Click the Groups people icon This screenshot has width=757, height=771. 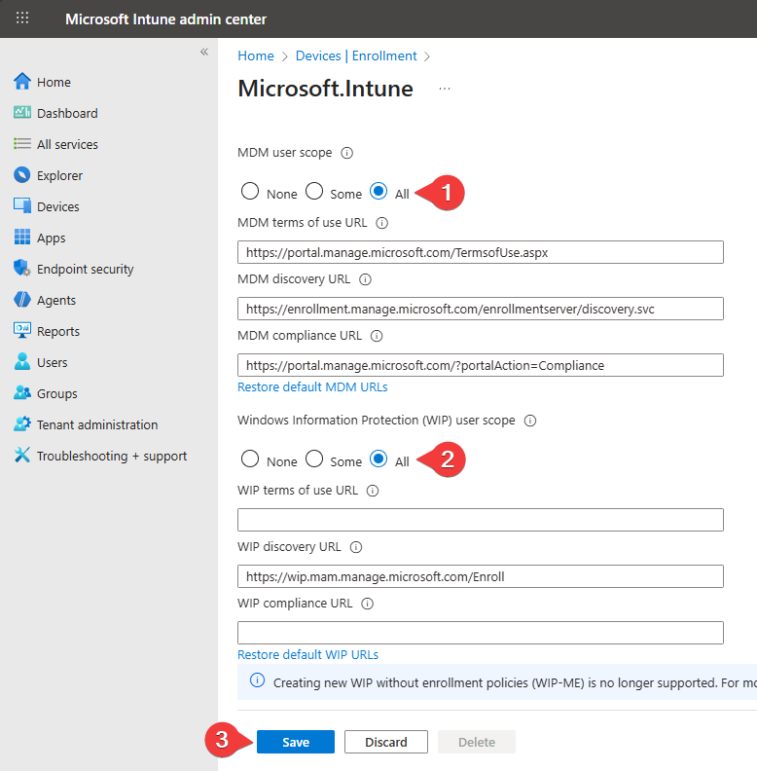point(22,393)
